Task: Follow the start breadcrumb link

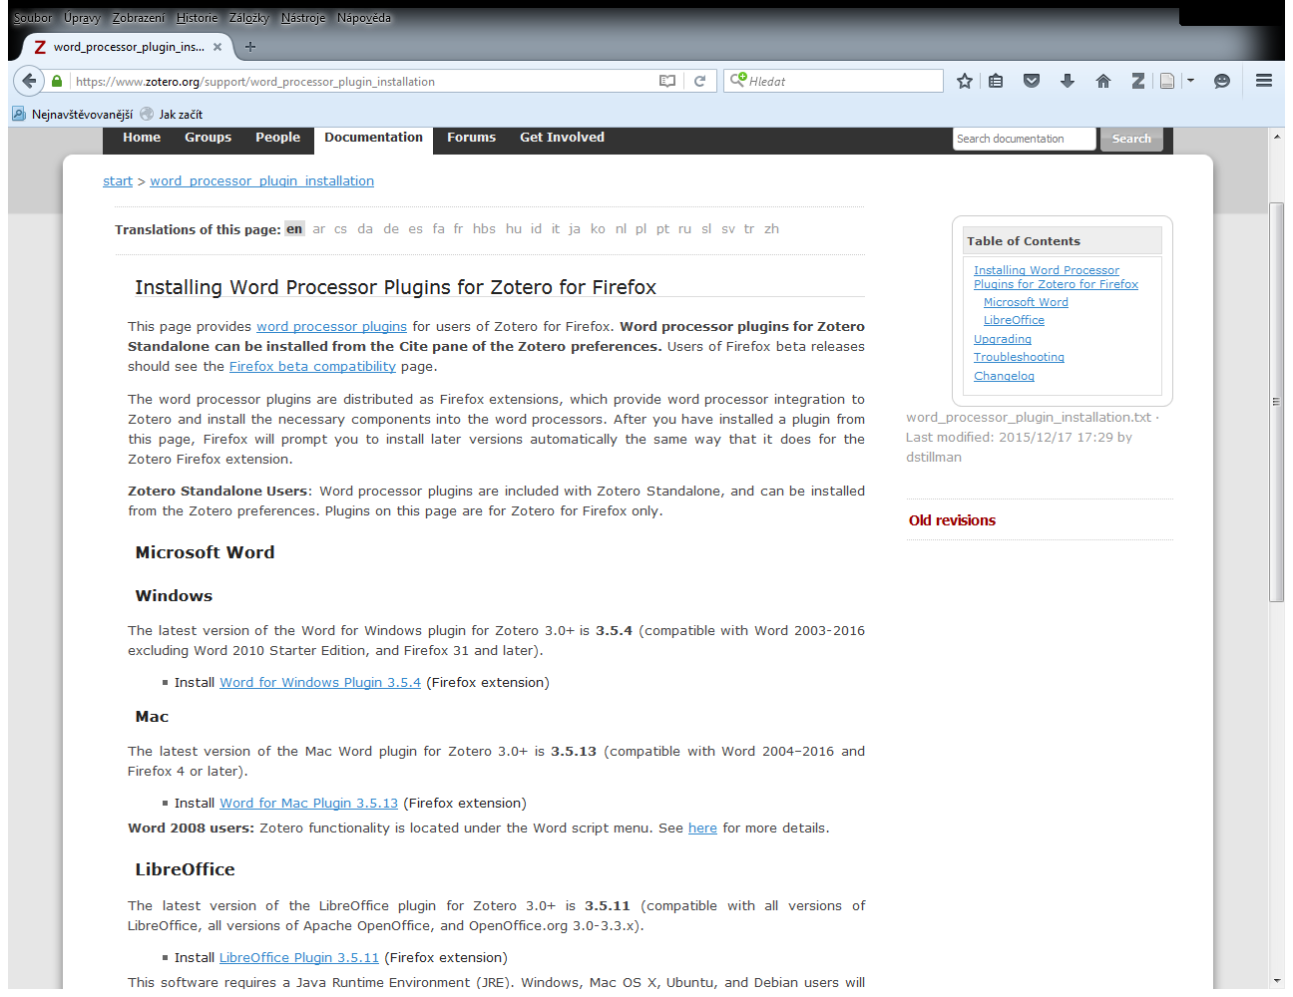Action: coord(118,180)
